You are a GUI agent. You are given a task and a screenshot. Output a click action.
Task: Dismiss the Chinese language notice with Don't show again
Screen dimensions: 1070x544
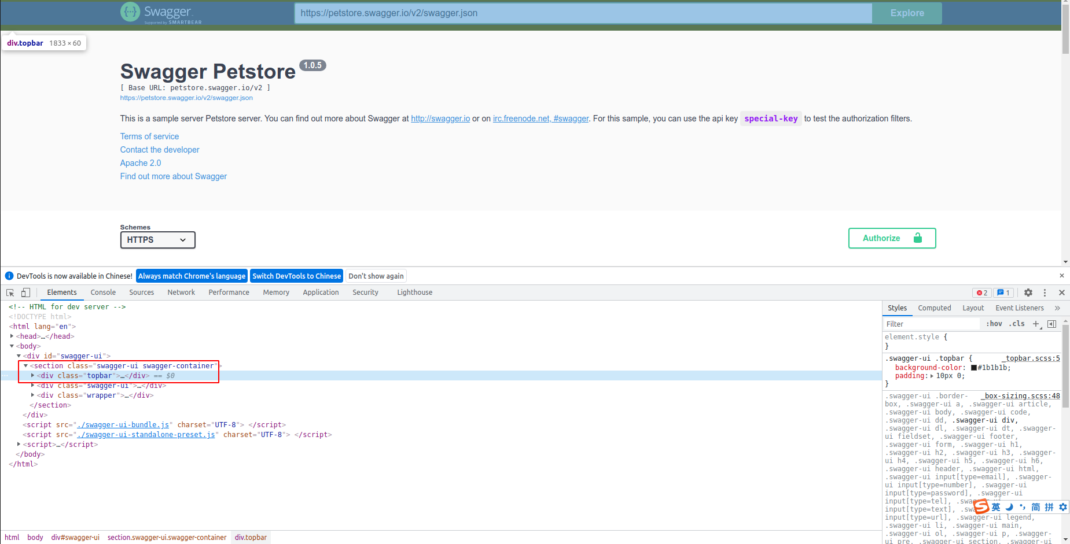pyautogui.click(x=376, y=276)
